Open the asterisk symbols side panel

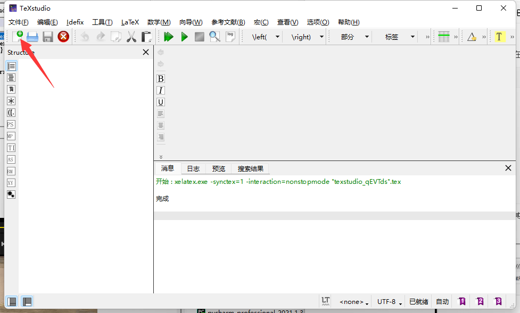[x=11, y=101]
